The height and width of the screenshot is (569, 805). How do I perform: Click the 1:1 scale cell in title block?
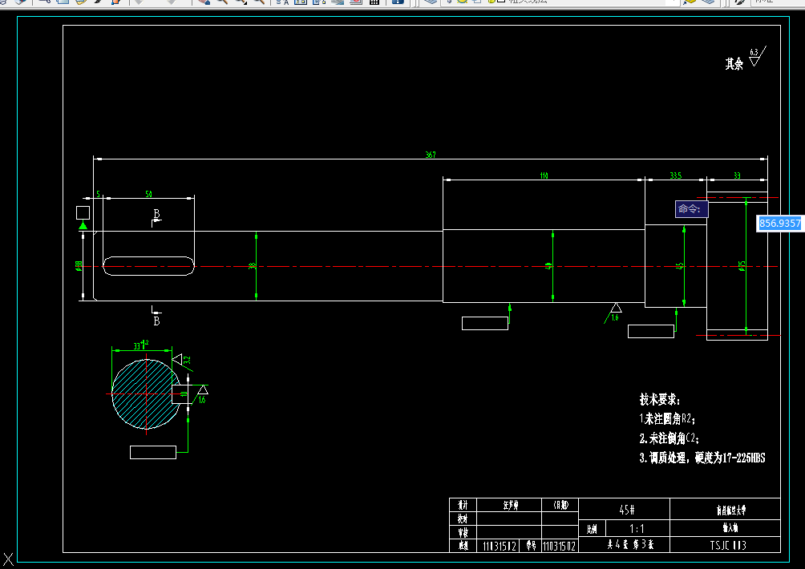637,528
